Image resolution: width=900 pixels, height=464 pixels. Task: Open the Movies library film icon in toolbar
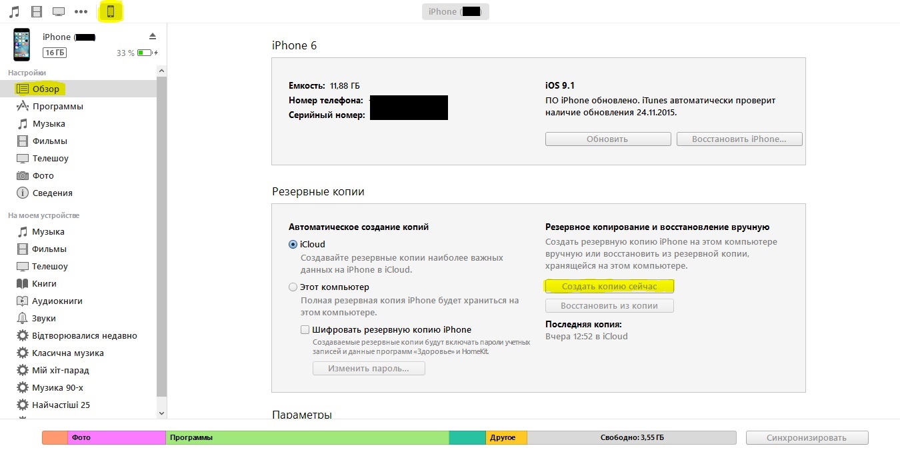coord(36,11)
